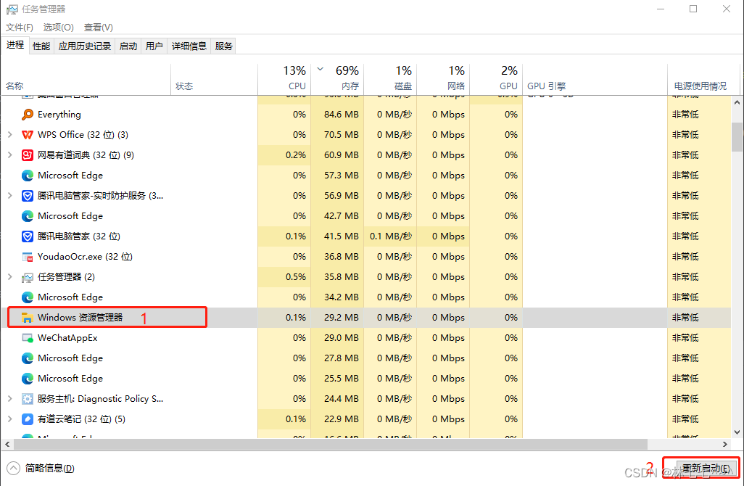Open the 查看(V) menu
The image size is (744, 486).
98,28
